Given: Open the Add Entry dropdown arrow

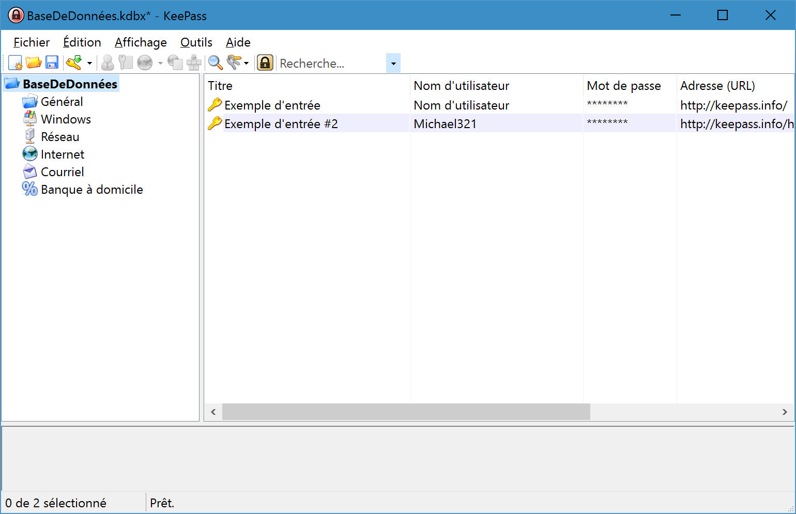Looking at the screenshot, I should click(89, 63).
